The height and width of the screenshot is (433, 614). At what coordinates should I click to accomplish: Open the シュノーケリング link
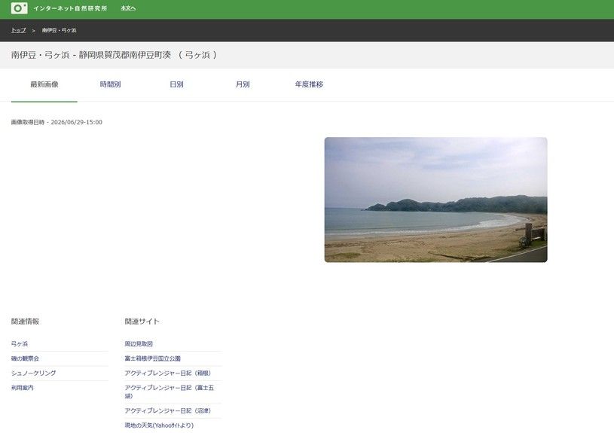pos(34,373)
